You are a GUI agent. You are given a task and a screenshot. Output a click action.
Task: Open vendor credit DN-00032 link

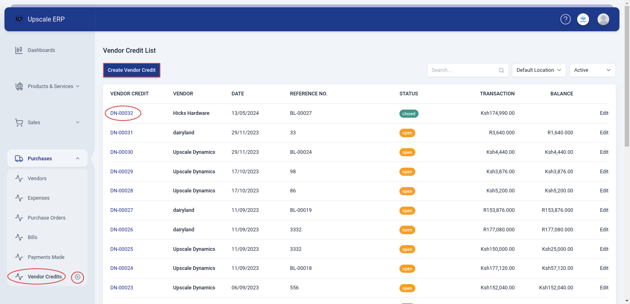coord(122,113)
